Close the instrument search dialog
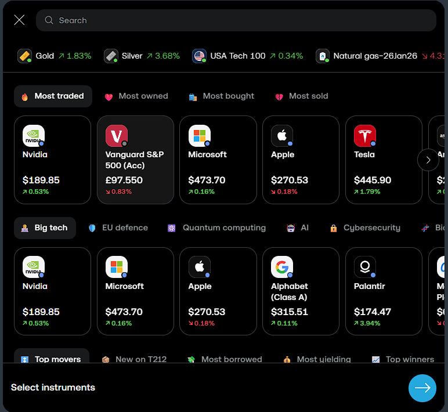The height and width of the screenshot is (412, 448). (19, 20)
